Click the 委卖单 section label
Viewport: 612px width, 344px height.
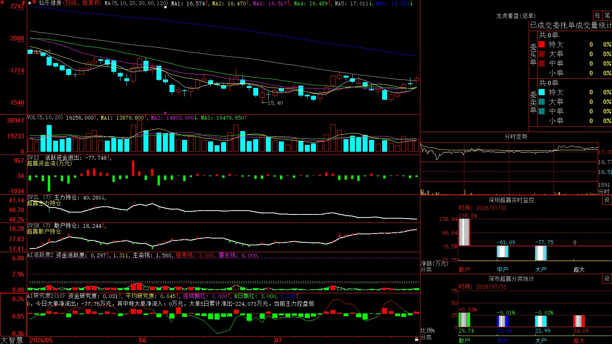[533, 102]
